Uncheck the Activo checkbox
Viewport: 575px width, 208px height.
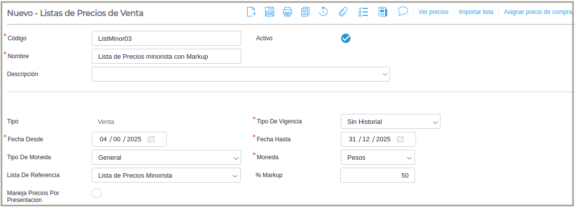[x=346, y=38]
